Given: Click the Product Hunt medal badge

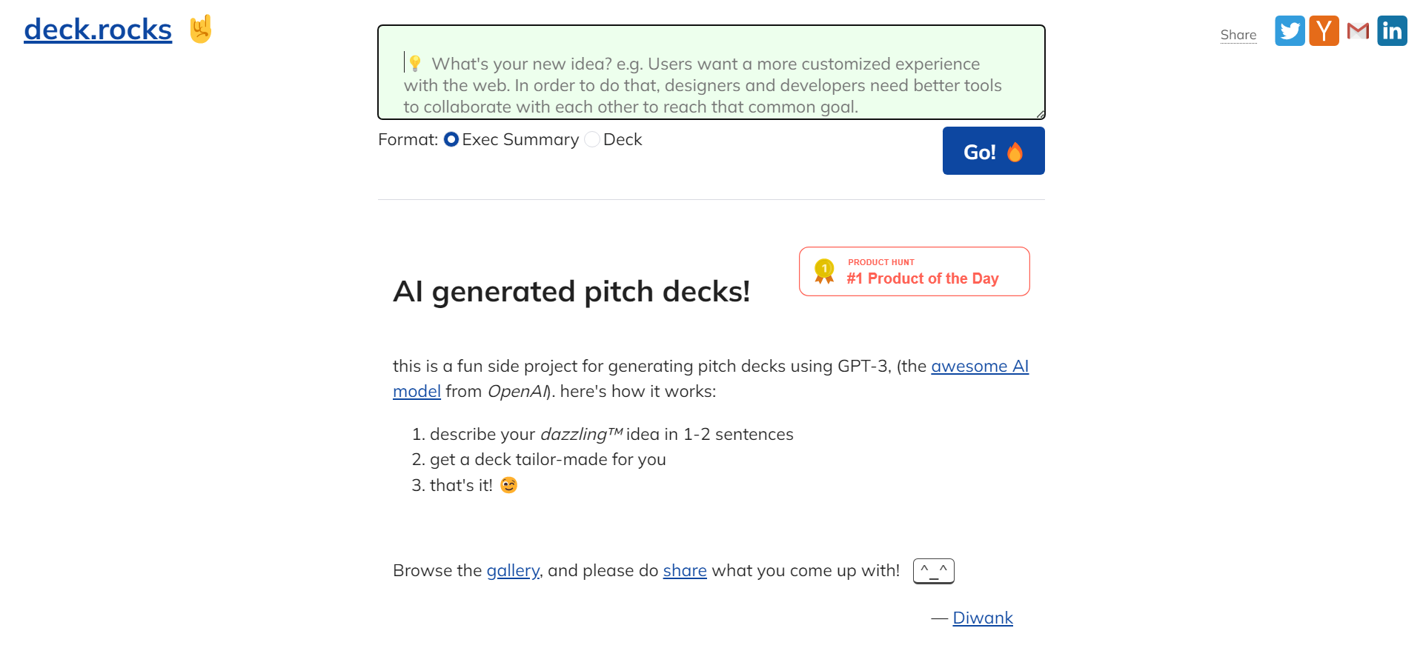Looking at the screenshot, I should click(914, 271).
